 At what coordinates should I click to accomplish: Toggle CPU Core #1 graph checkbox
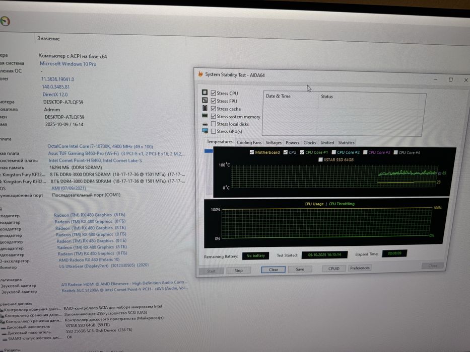302,152
